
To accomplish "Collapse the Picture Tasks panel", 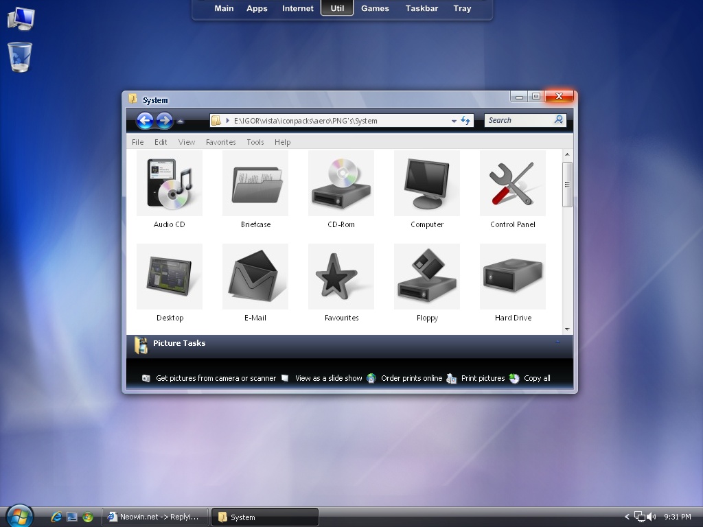I will pos(557,342).
